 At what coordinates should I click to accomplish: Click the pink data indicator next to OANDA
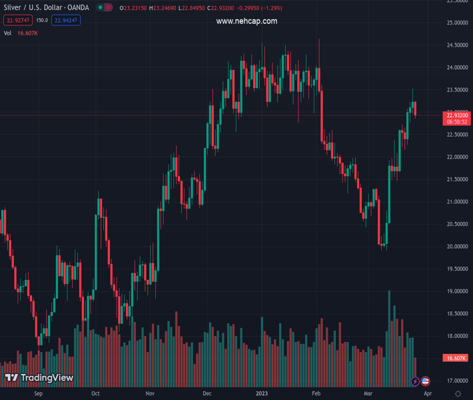point(109,7)
